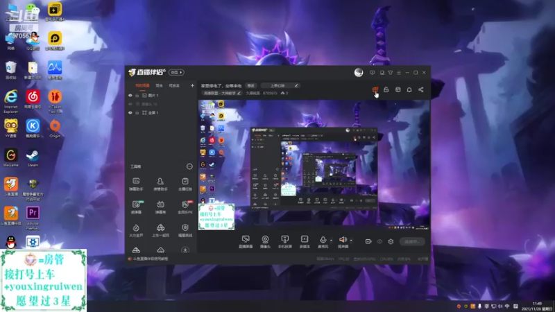
Task: Add a multimedia source (多媒体)
Action: tap(305, 242)
